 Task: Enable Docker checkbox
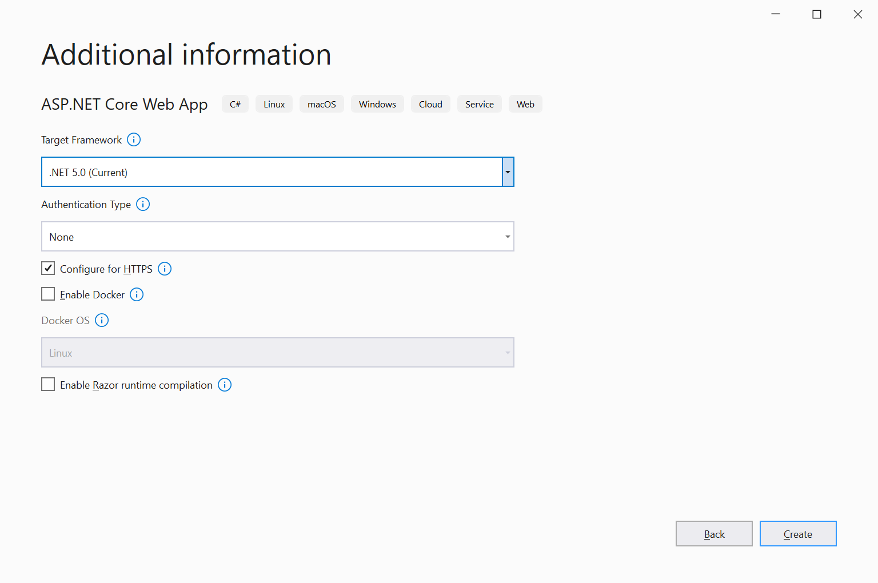49,294
